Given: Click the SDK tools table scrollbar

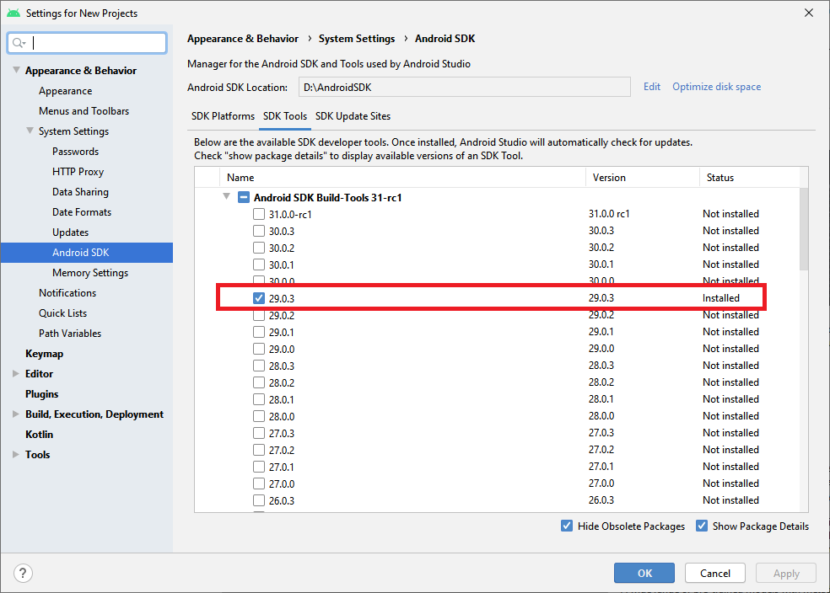Looking at the screenshot, I should click(804, 229).
